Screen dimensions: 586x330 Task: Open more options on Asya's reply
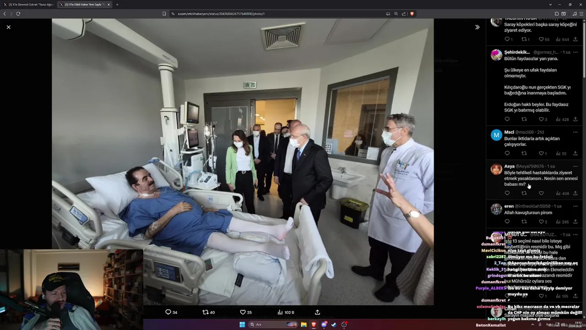[x=575, y=166]
